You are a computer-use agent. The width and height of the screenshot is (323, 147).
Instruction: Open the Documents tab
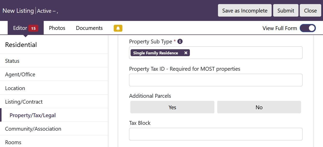coord(89,28)
